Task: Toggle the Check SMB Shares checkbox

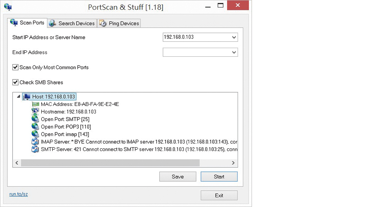Action: tap(15, 82)
